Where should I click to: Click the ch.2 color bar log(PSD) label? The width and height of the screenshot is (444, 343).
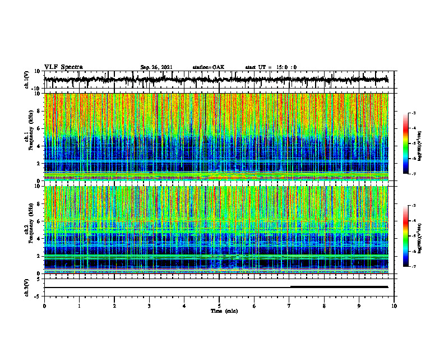[x=420, y=238]
